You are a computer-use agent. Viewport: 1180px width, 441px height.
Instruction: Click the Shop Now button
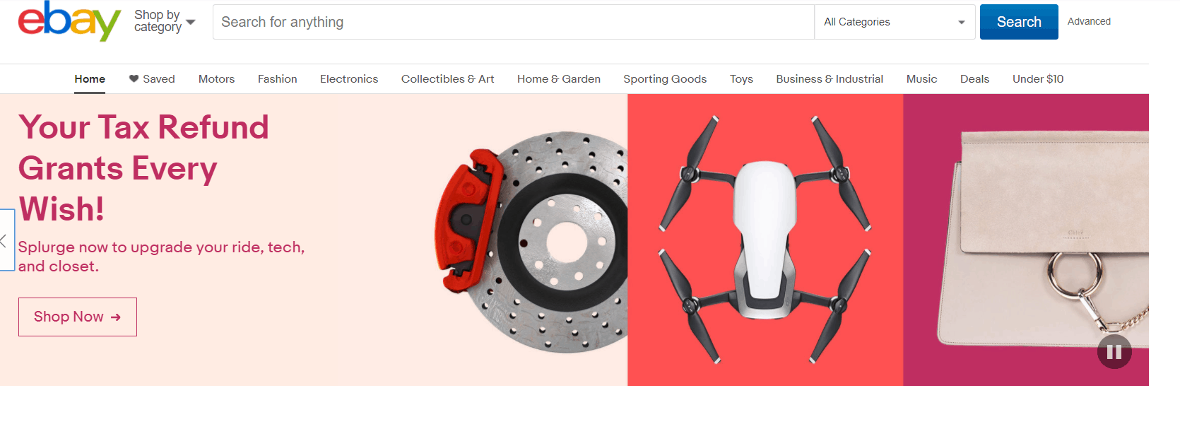coord(78,317)
